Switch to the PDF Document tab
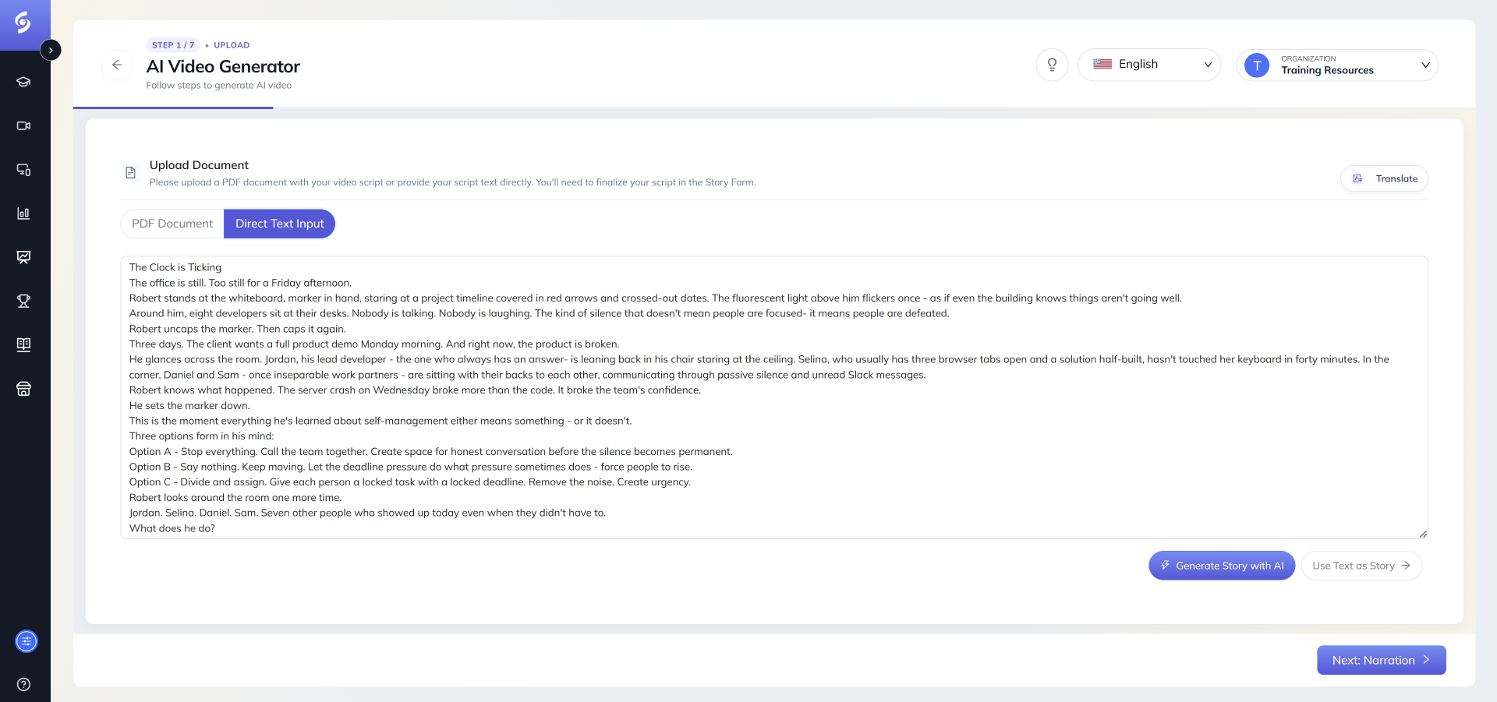The height and width of the screenshot is (702, 1497). [x=172, y=224]
